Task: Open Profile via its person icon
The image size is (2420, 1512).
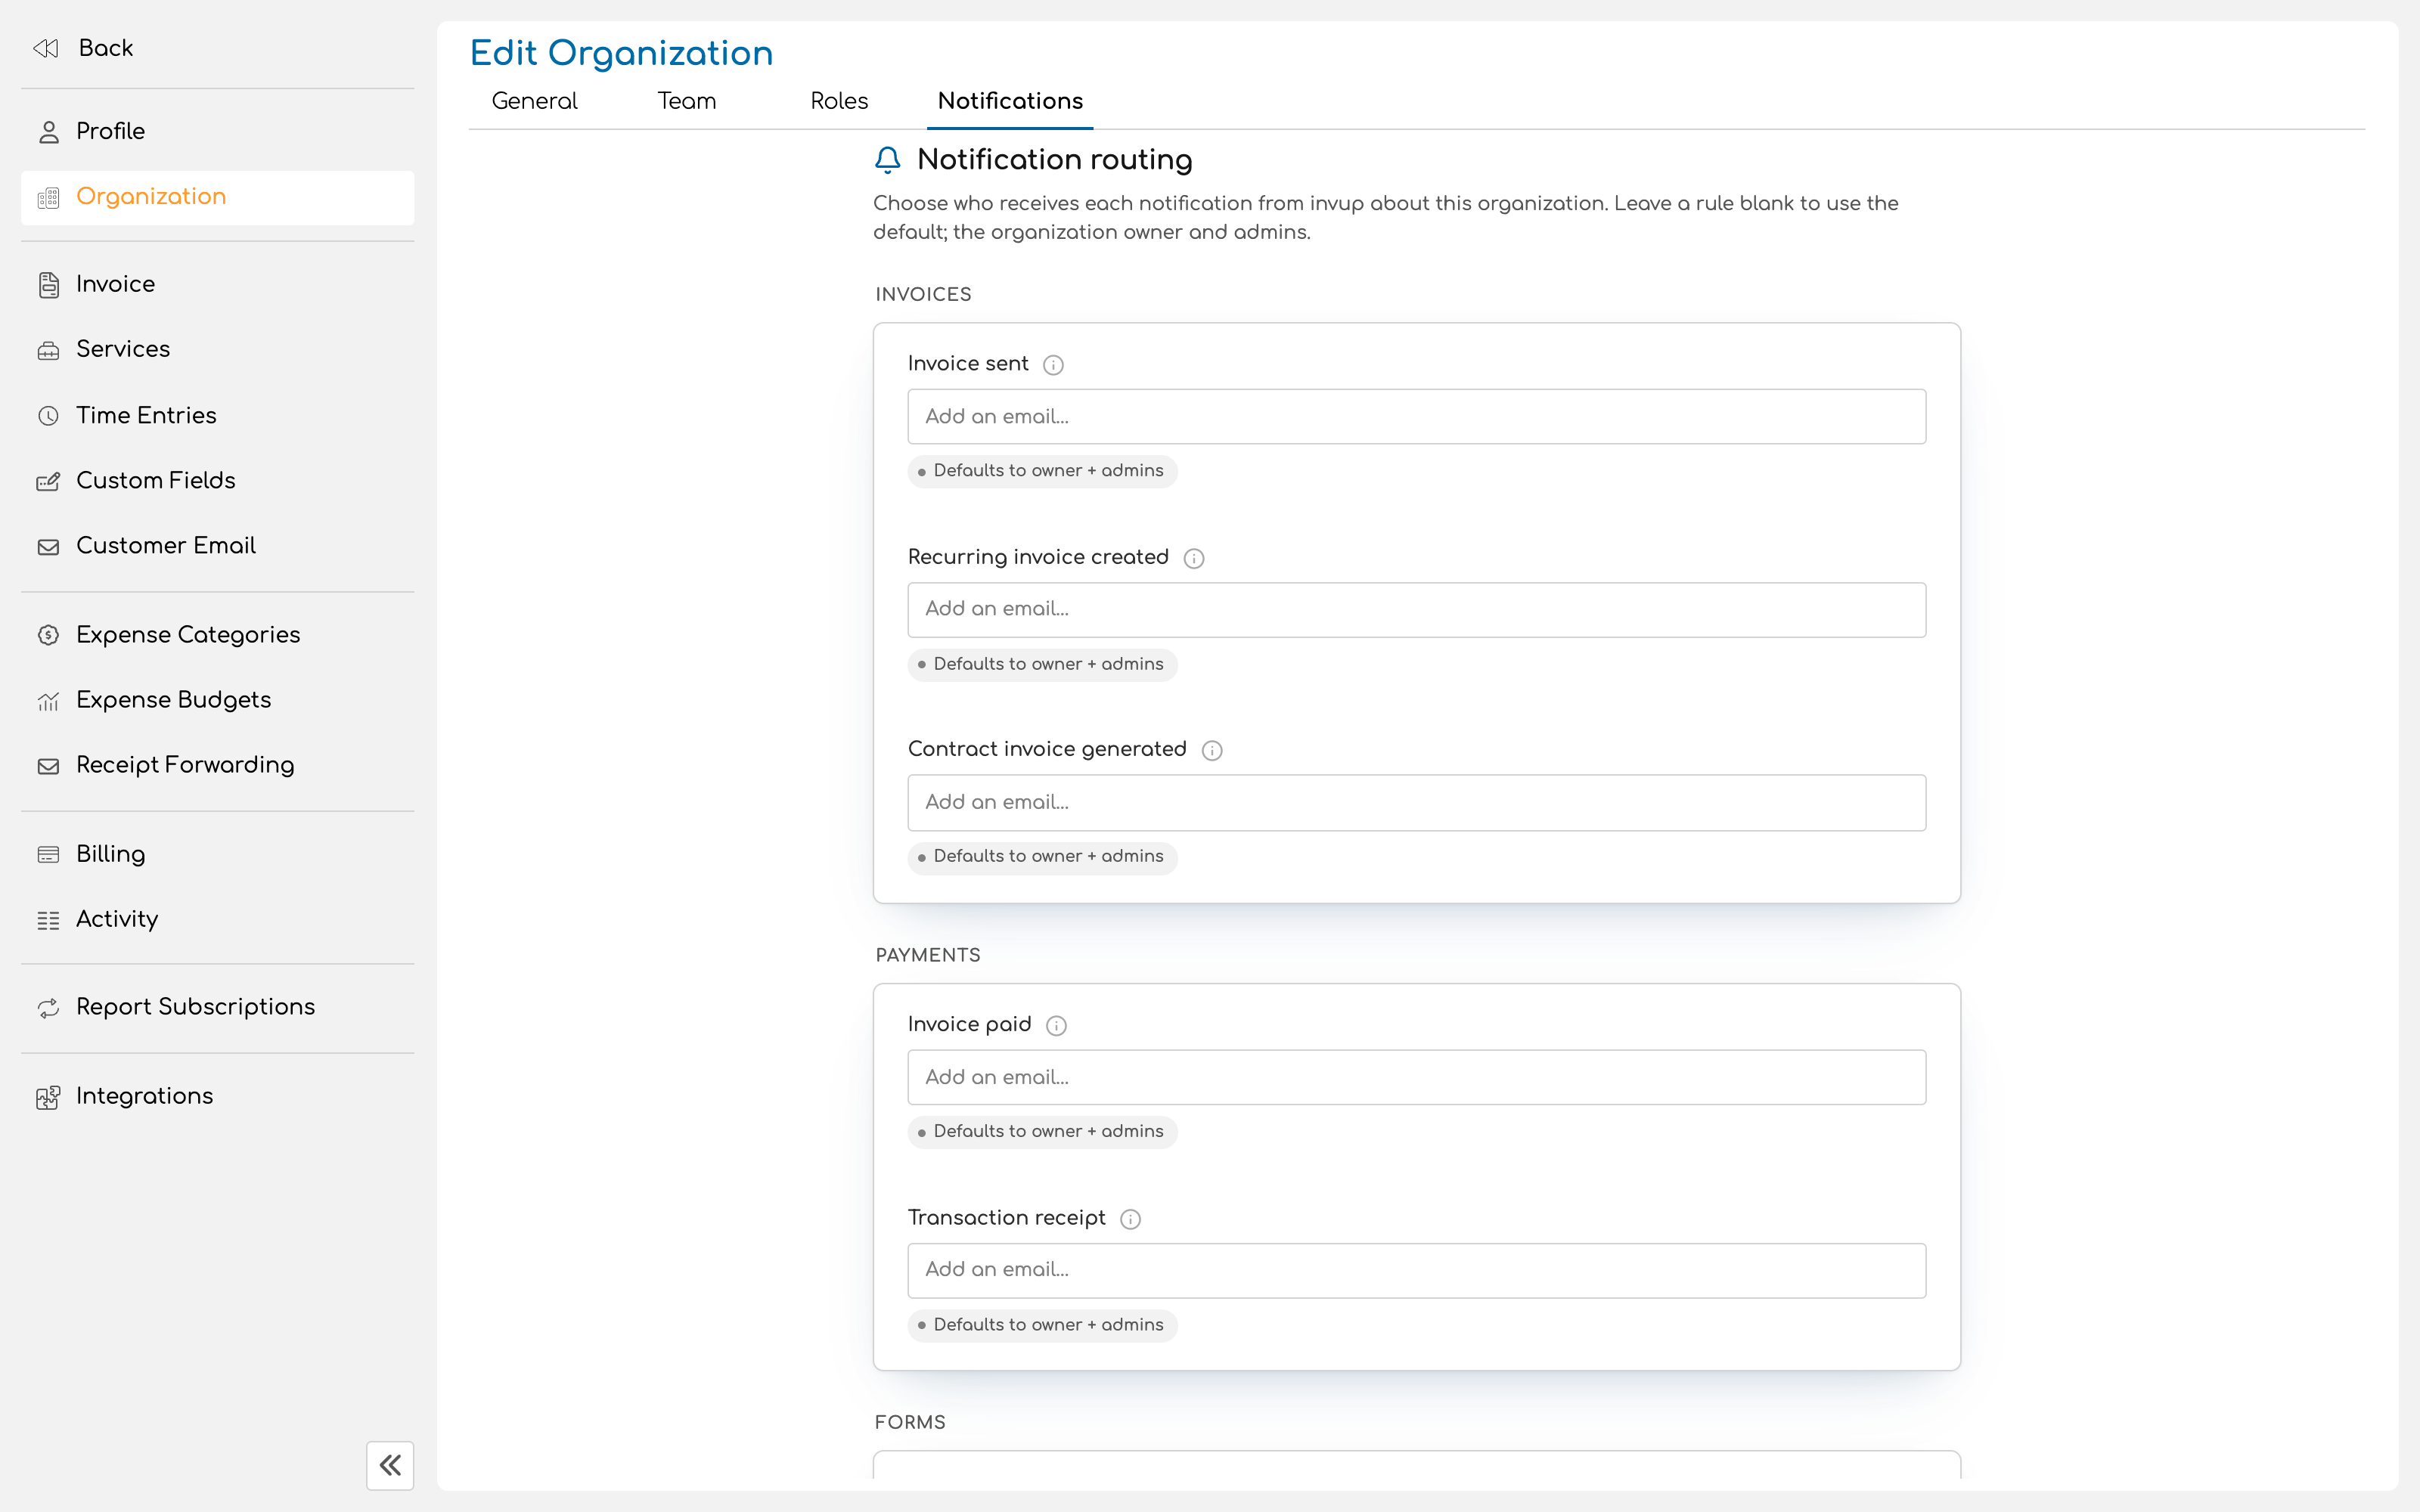Action: [x=48, y=132]
